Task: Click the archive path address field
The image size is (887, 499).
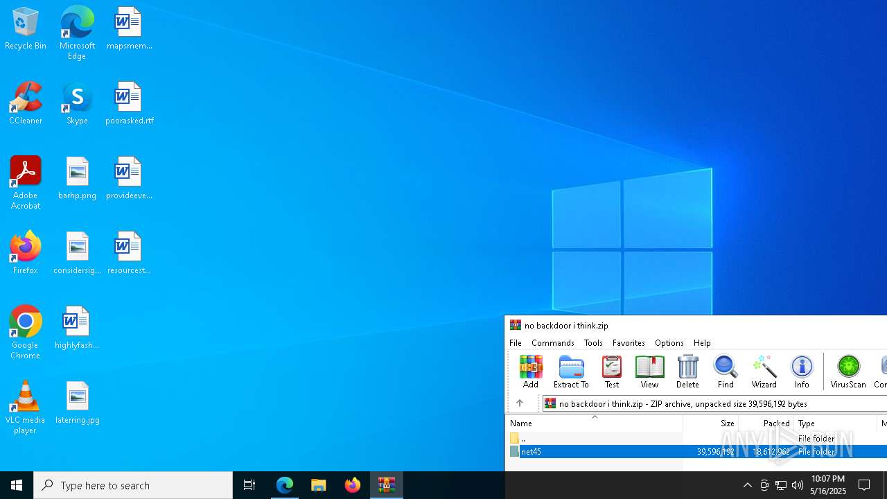Action: [x=714, y=403]
